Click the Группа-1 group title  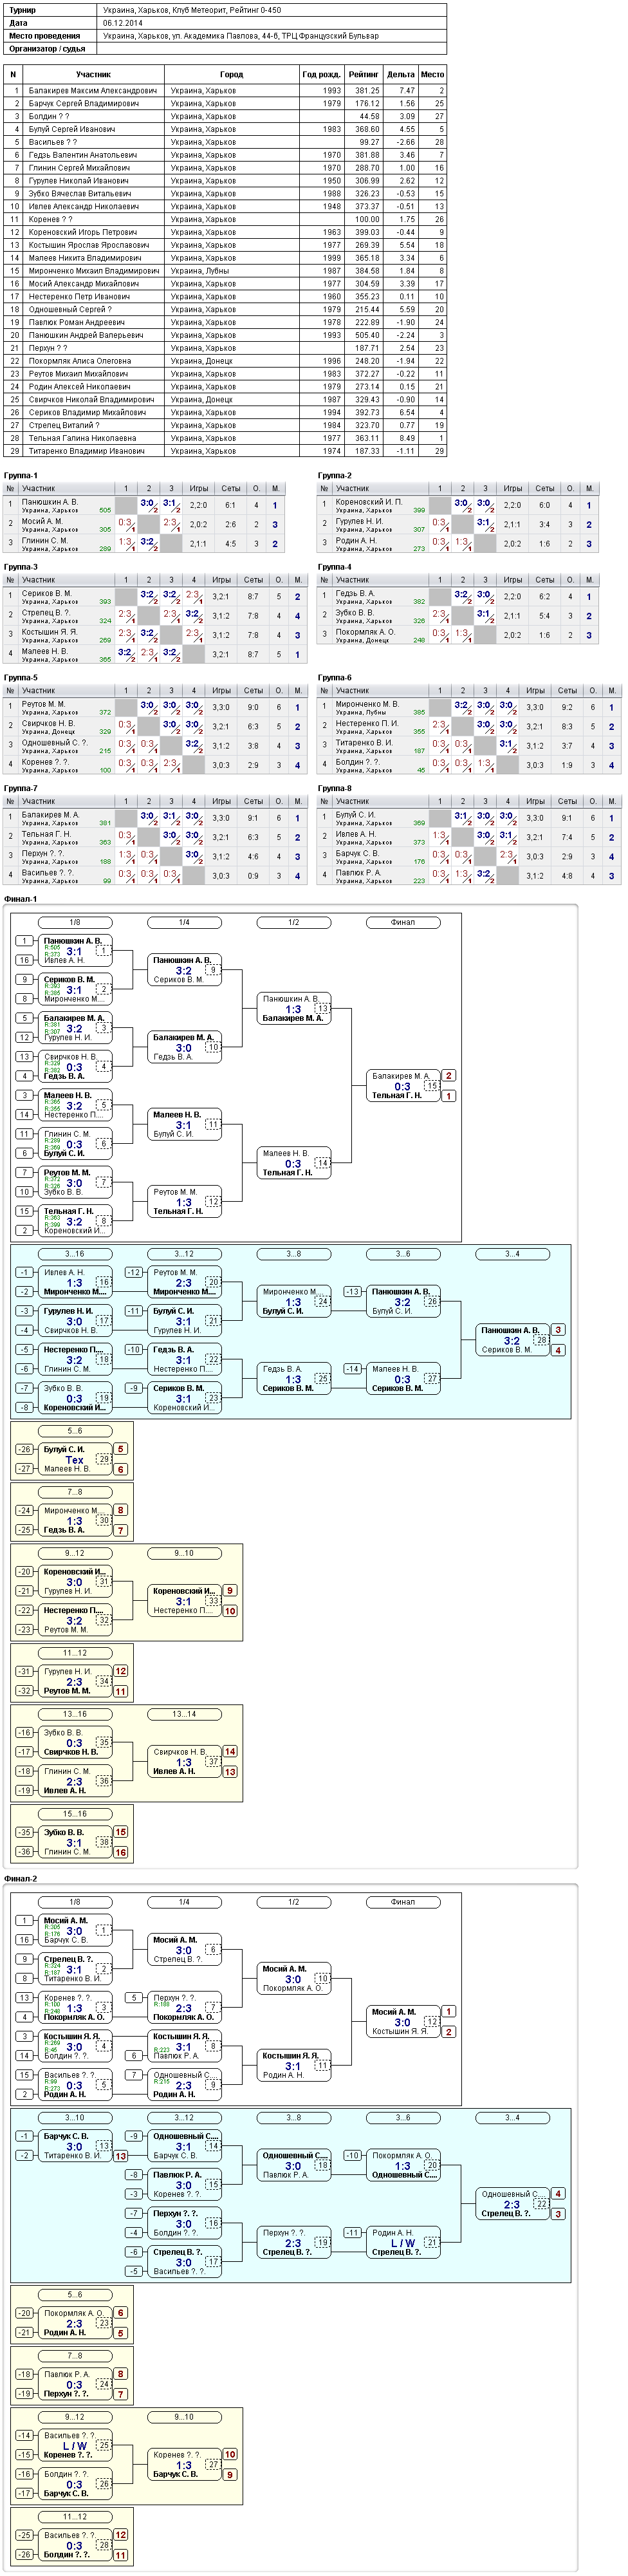(x=21, y=476)
